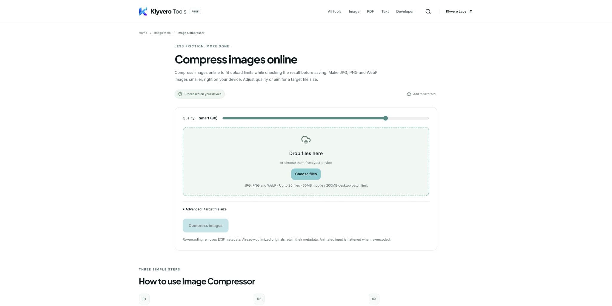The height and width of the screenshot is (306, 612).
Task: Click the Klyvero Tools brand name
Action: point(168,11)
